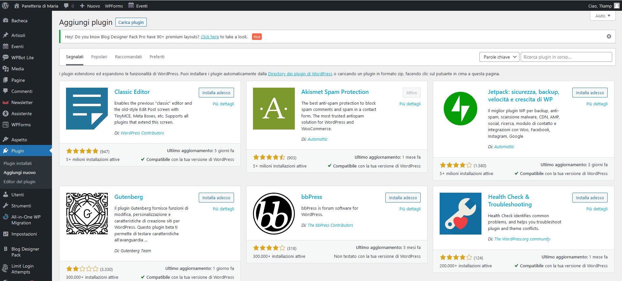
Task: Click the plus icon for Nuovo
Action: [x=82, y=6]
